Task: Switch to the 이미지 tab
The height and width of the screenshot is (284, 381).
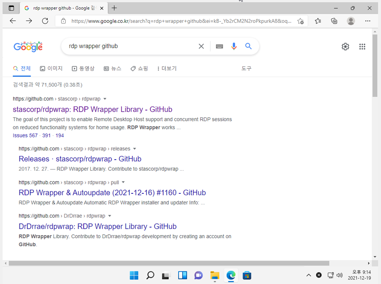Action: 51,68
